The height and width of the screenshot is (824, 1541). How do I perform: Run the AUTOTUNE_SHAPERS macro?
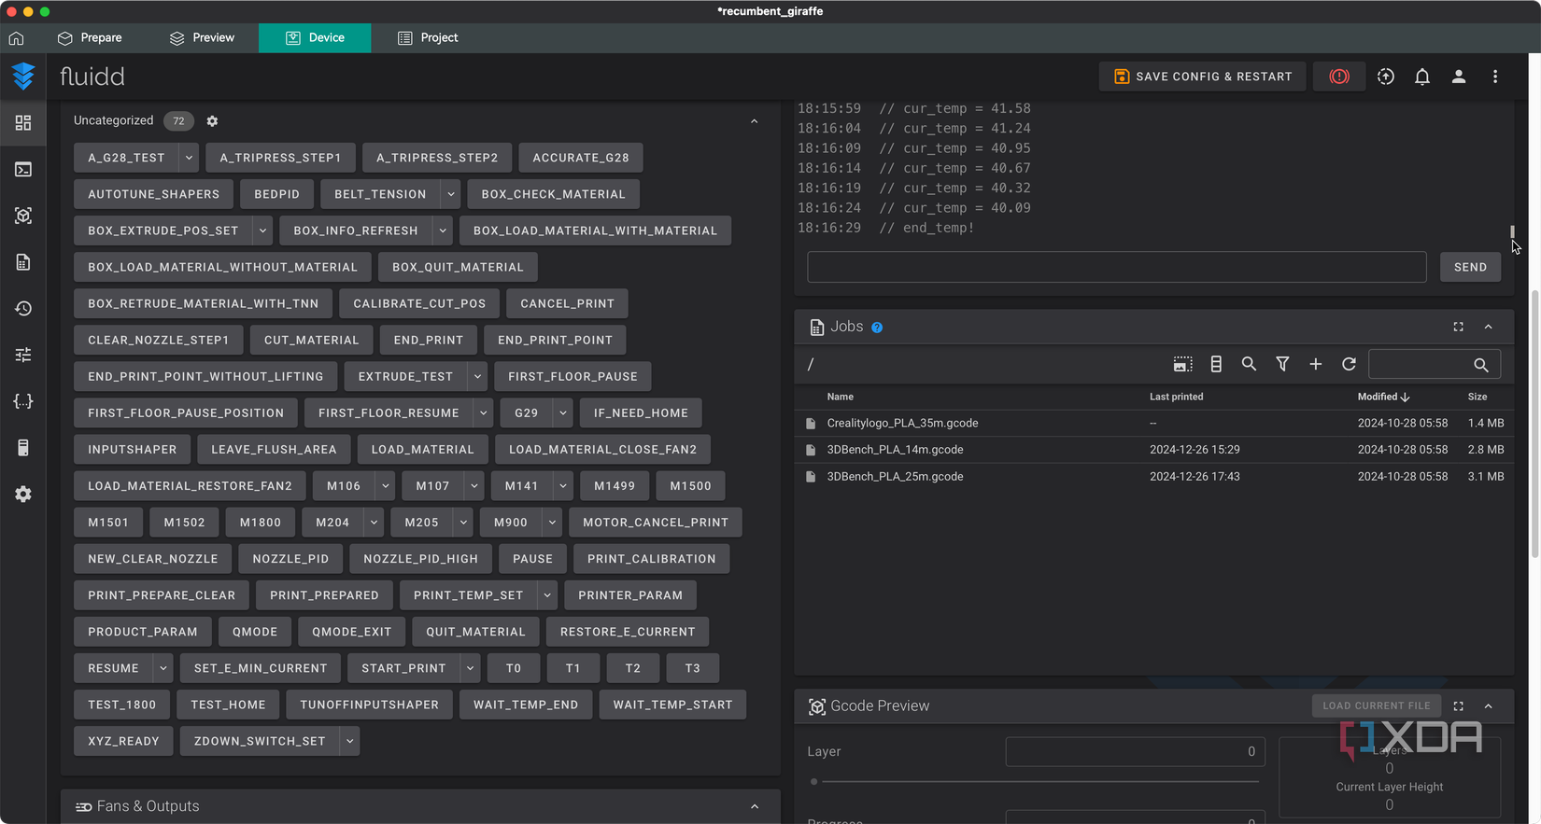click(x=154, y=194)
